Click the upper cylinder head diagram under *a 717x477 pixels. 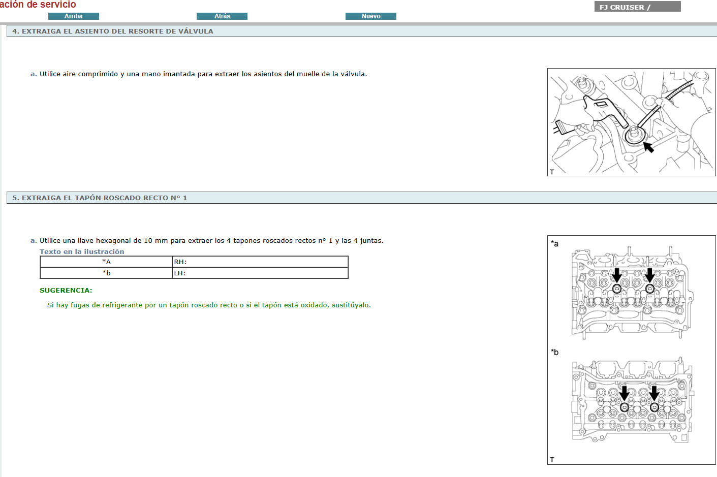click(632, 292)
